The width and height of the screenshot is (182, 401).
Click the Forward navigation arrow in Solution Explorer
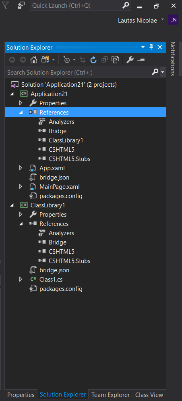point(23,60)
